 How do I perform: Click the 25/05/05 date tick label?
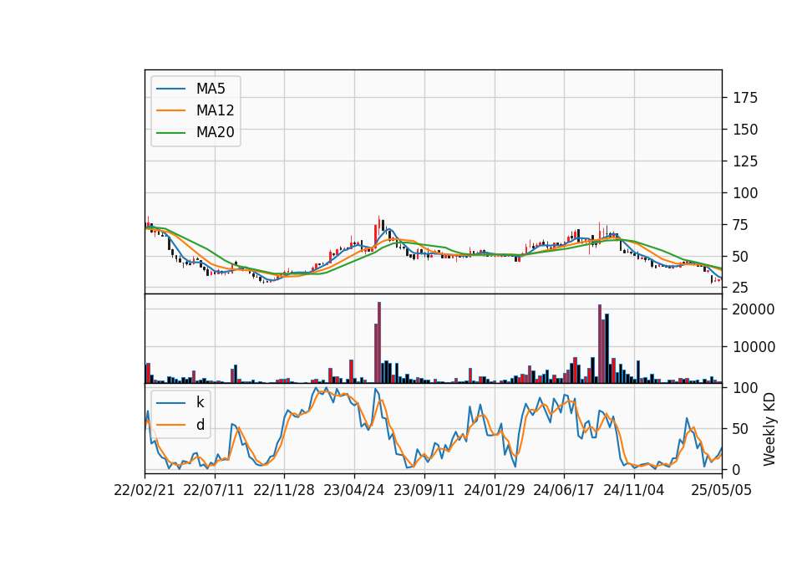[721, 490]
